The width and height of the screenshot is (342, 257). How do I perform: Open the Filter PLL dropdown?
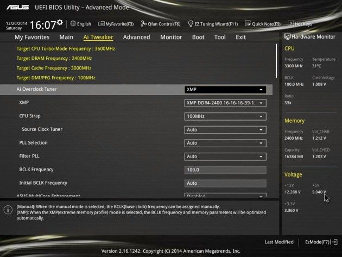pos(225,156)
